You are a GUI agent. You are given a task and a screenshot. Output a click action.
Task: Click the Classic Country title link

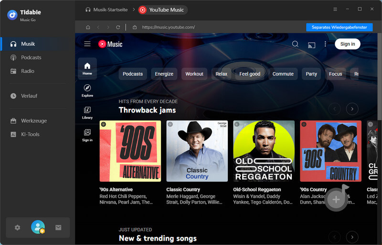(183, 190)
